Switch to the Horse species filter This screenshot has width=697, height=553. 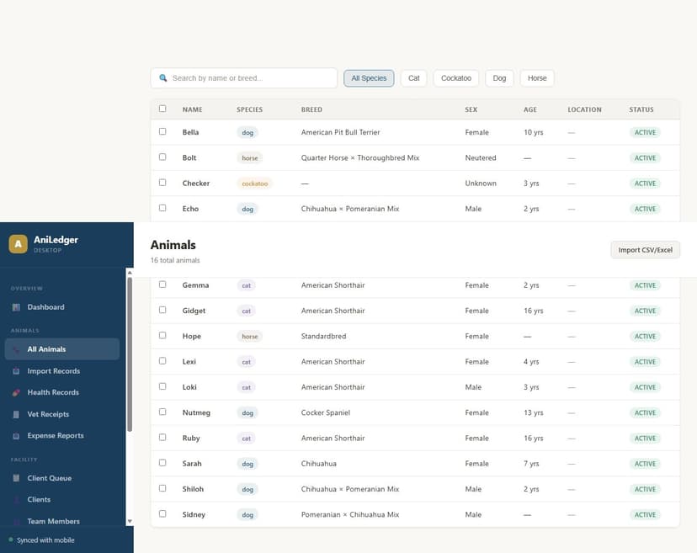point(537,77)
